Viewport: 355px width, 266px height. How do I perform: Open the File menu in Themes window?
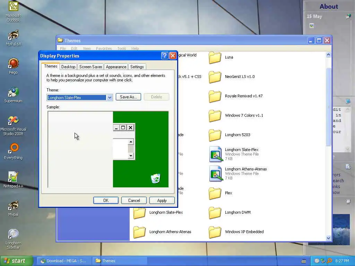[63, 48]
